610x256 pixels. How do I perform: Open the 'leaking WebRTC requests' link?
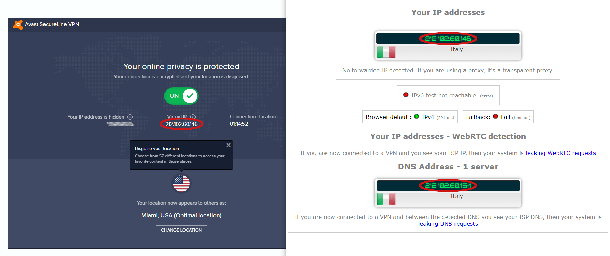561,153
